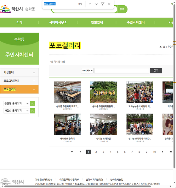Go to next page arrow

coord(162,152)
